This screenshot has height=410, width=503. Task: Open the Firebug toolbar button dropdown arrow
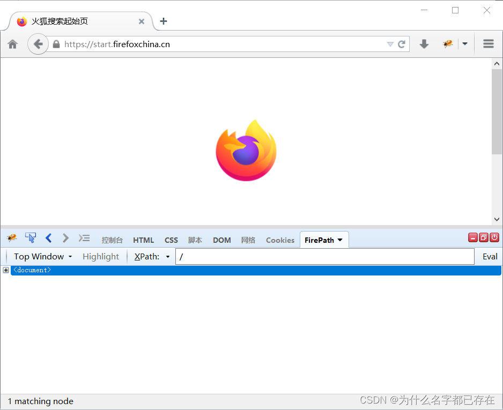pos(465,43)
